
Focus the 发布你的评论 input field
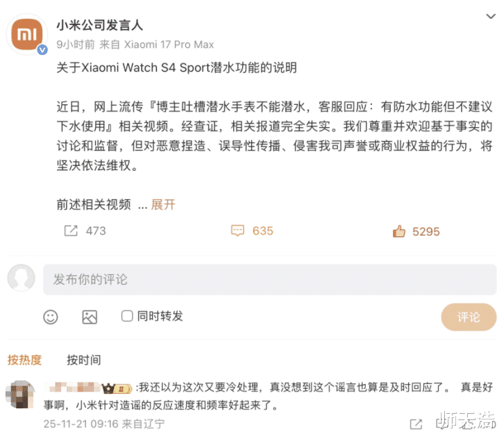[x=269, y=279]
